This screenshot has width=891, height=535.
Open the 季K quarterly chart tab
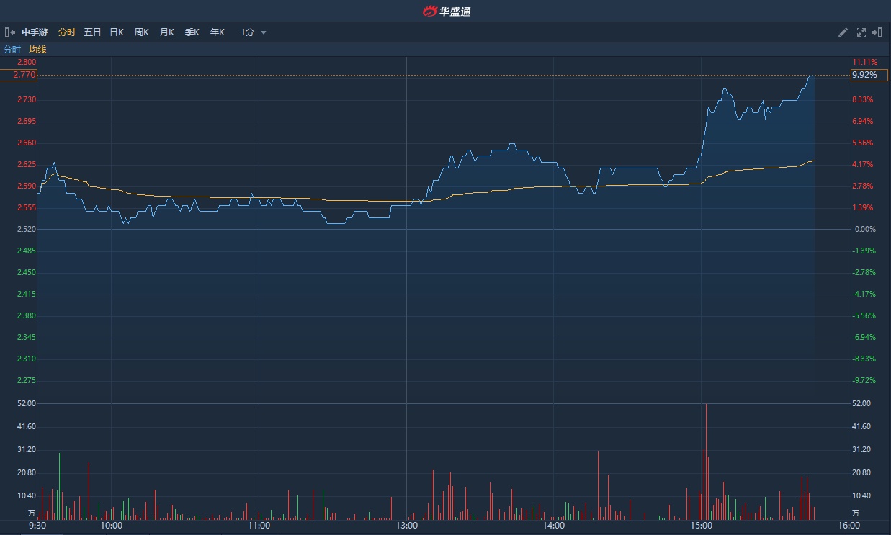point(192,32)
